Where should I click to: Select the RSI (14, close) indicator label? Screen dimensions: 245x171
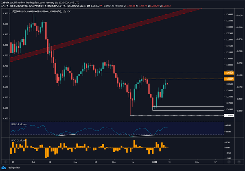19,124
